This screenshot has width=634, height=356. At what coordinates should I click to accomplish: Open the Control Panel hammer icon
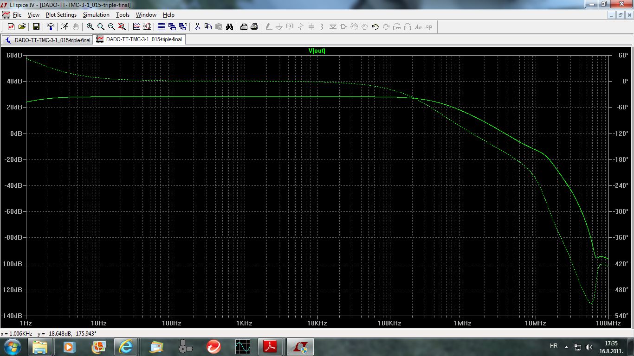tap(51, 27)
